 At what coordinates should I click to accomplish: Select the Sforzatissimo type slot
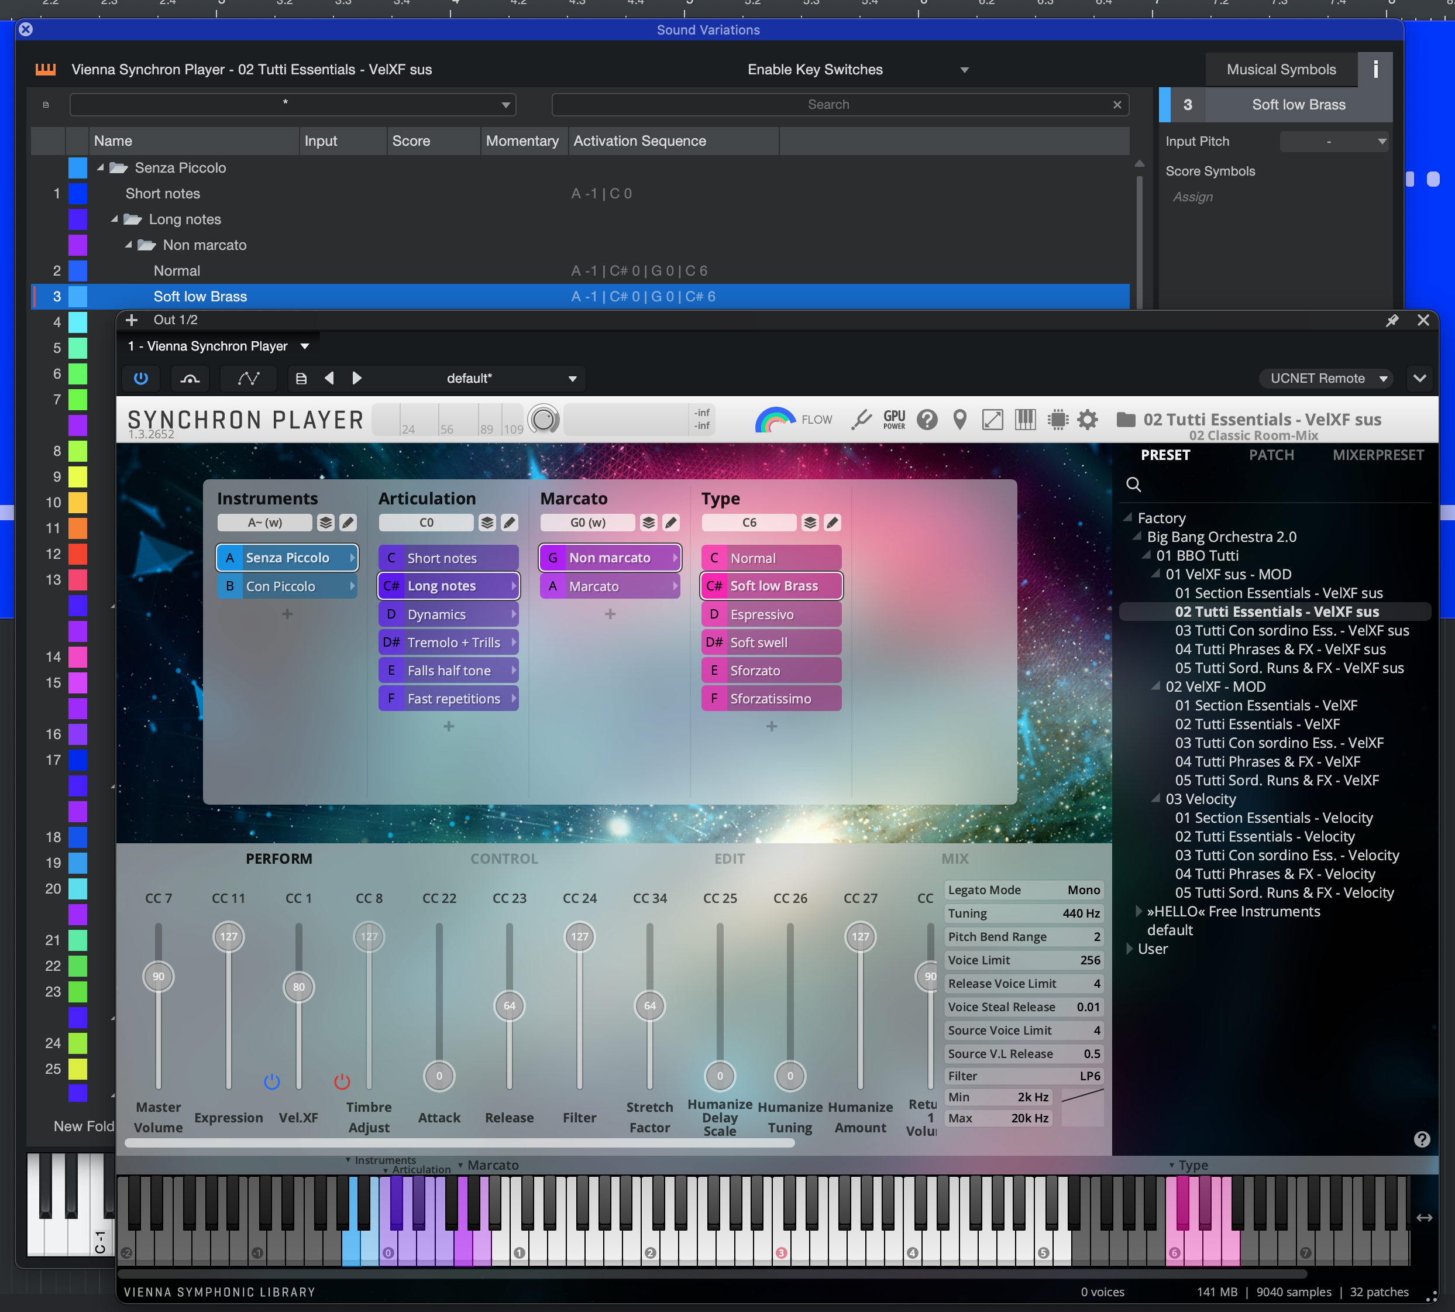771,699
